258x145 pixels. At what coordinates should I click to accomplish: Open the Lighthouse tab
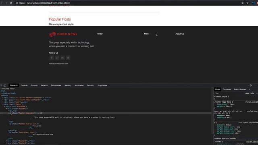click(103, 85)
